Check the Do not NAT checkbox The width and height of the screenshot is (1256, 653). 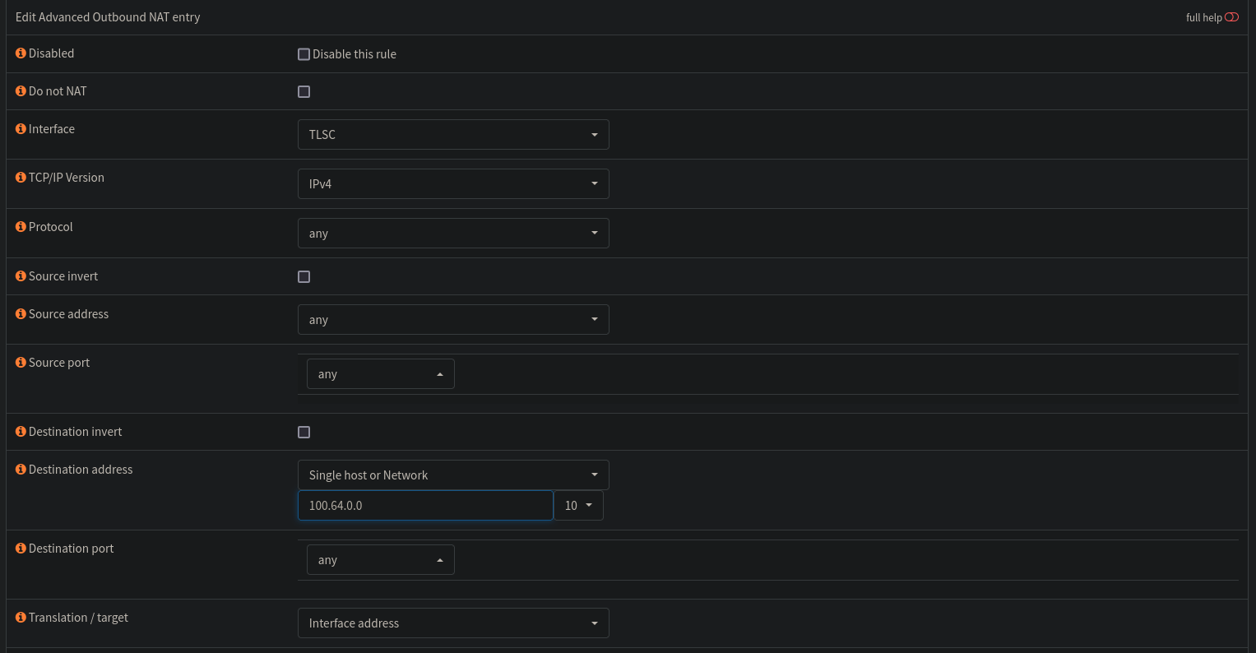[x=304, y=92]
